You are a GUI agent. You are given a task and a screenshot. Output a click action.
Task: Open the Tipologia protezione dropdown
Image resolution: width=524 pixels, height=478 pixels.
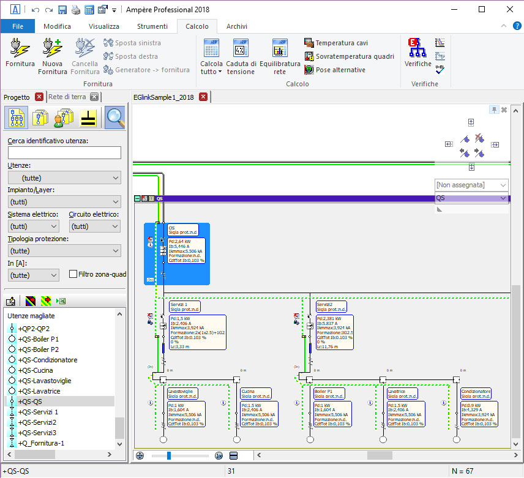64,251
